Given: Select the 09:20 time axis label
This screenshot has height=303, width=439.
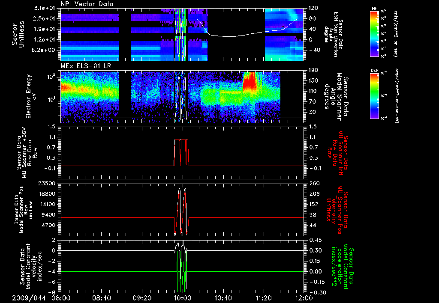Looking at the screenshot, I should pos(142,298).
